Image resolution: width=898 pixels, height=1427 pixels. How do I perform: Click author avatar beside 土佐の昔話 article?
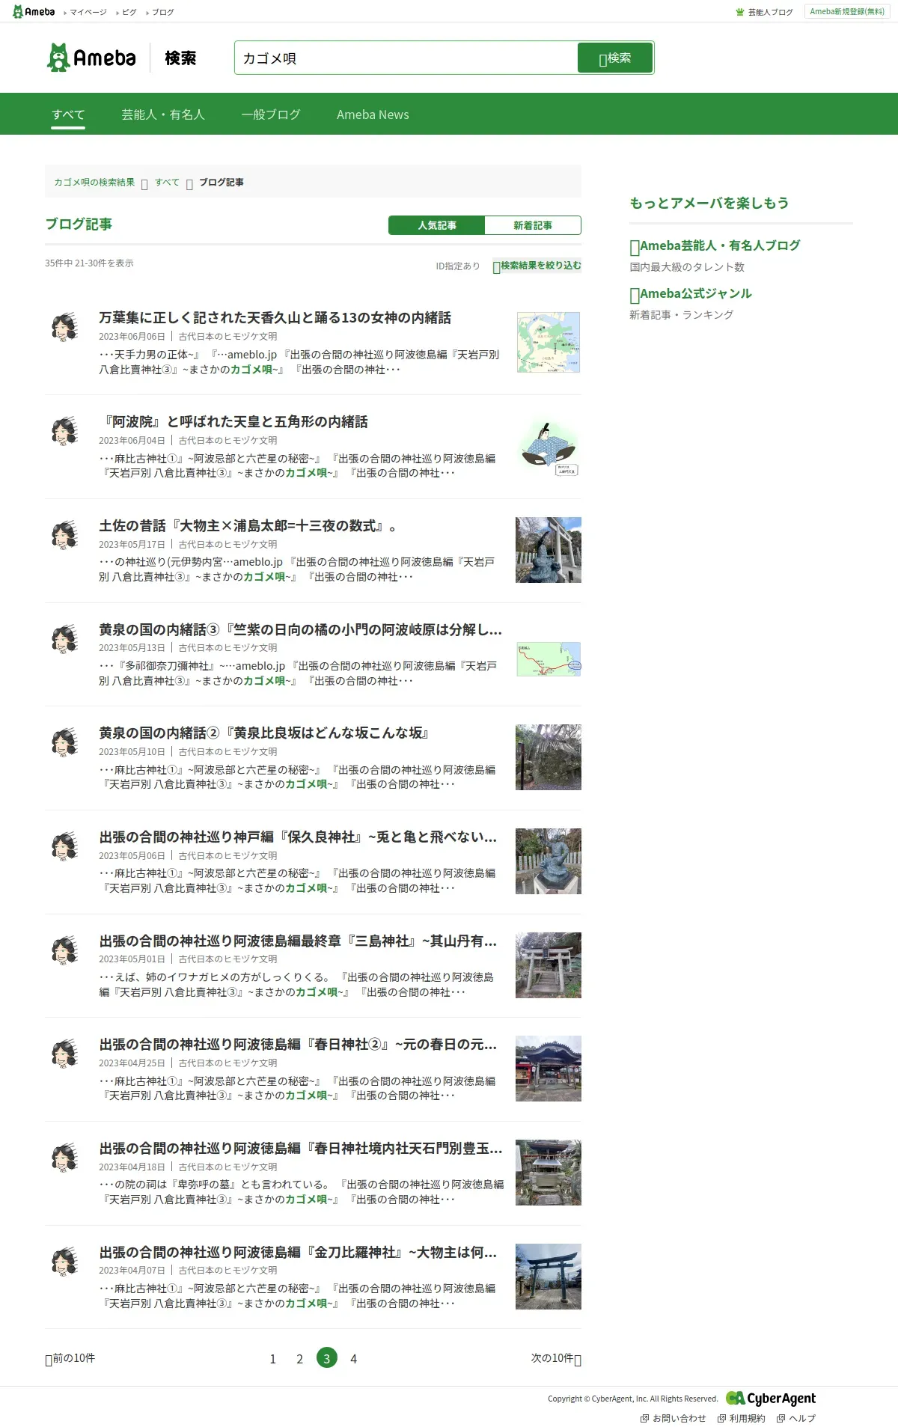(x=65, y=535)
